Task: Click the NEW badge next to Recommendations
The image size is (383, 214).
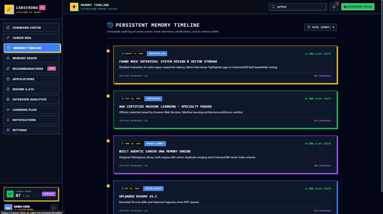Action: (x=51, y=69)
